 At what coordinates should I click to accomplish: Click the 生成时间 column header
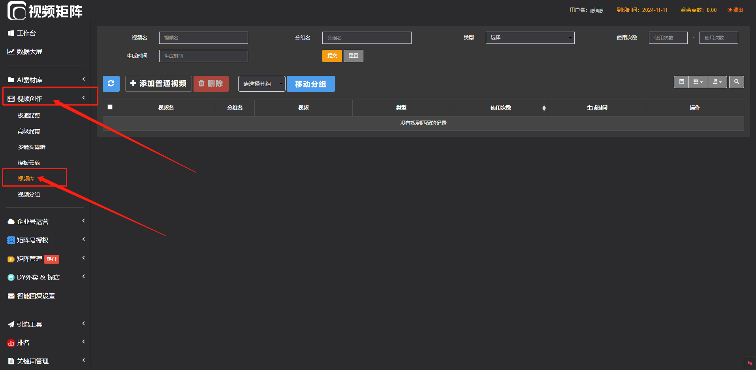coord(597,108)
